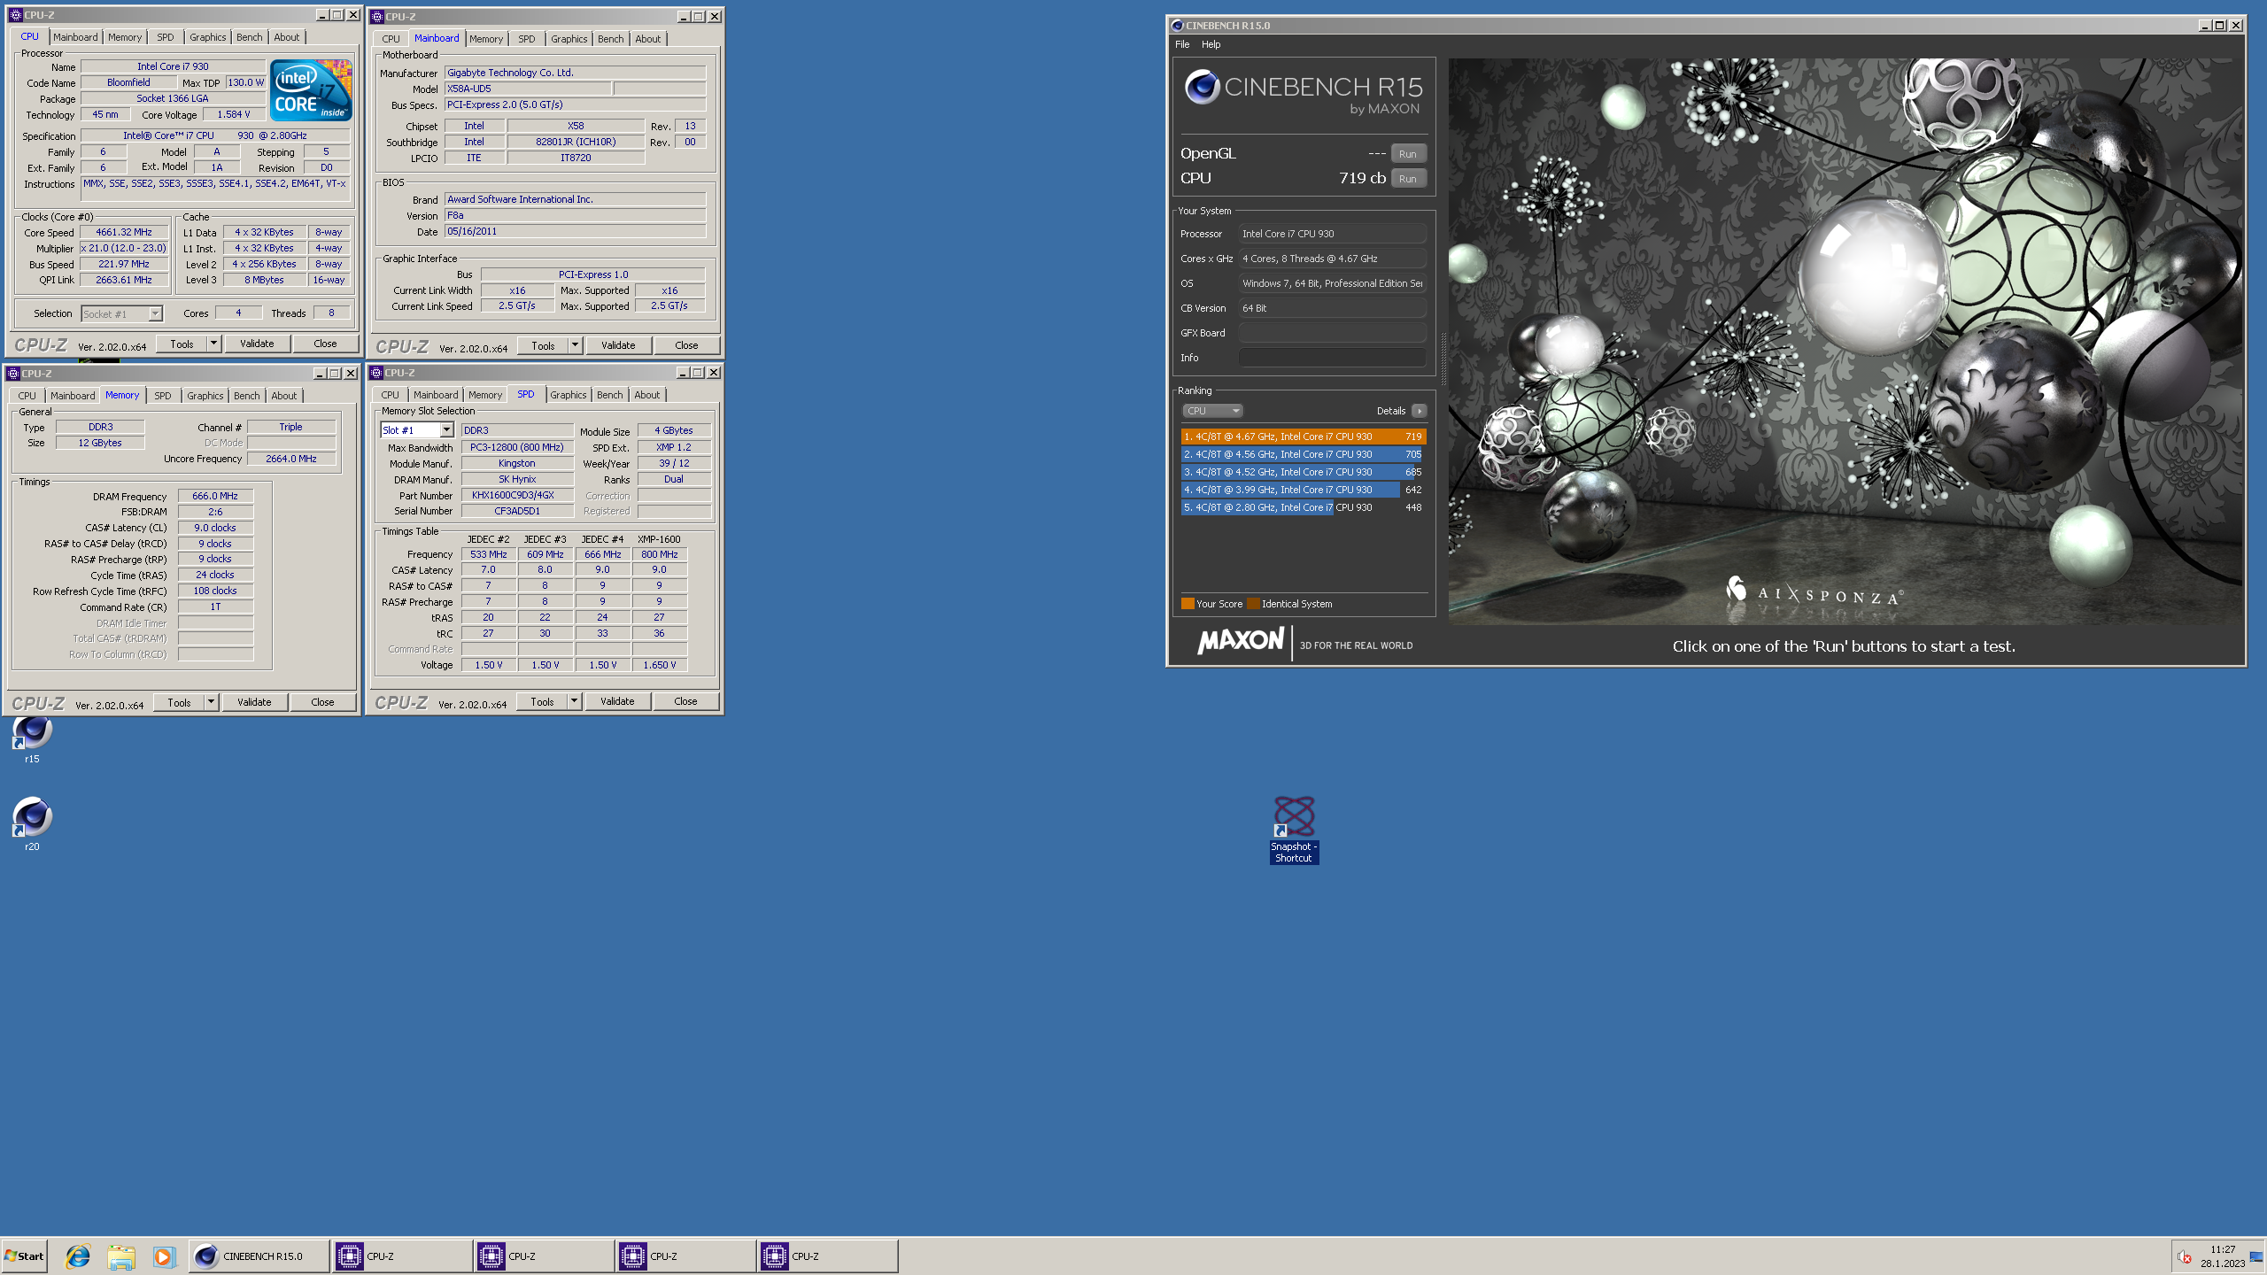Click the Cinebench logo sphere icon
Image resolution: width=2267 pixels, height=1275 pixels.
pyautogui.click(x=1202, y=87)
